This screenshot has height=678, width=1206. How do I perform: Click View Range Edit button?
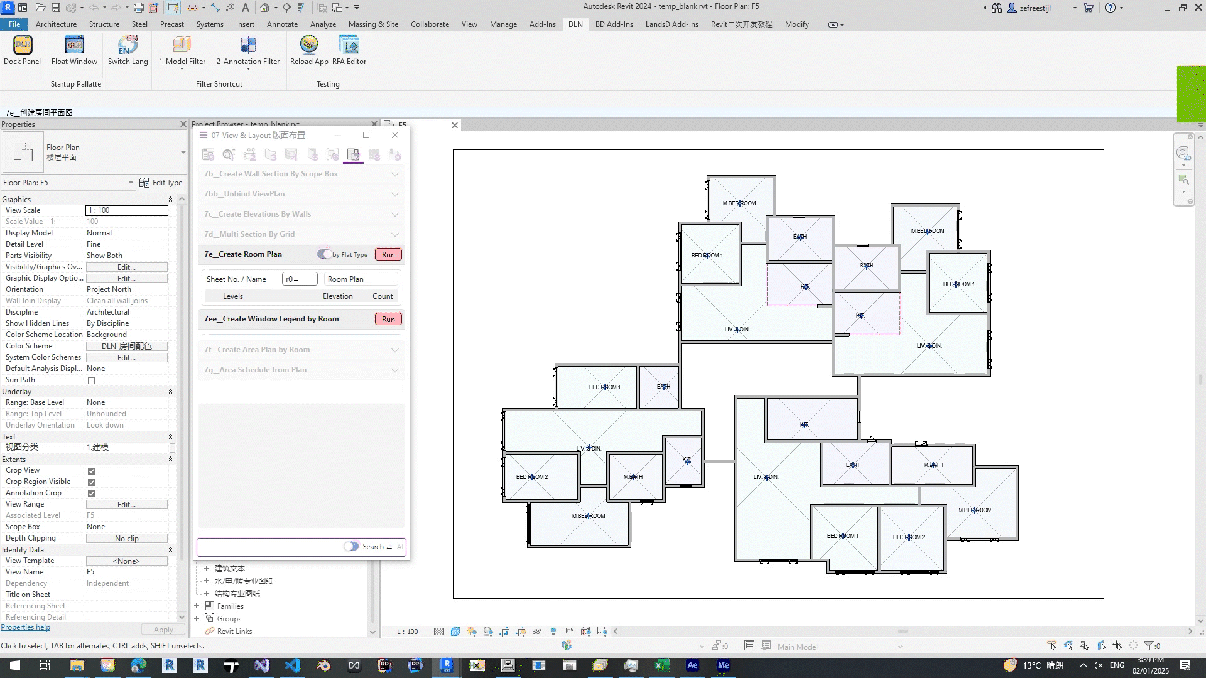tap(126, 505)
